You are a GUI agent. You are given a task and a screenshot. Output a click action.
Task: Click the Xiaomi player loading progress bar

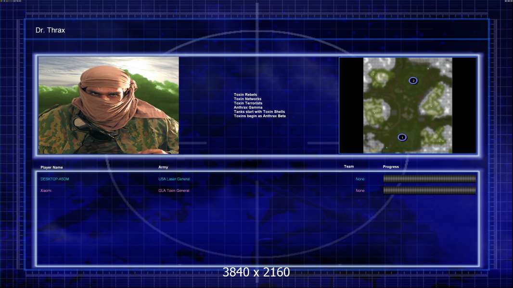(430, 191)
